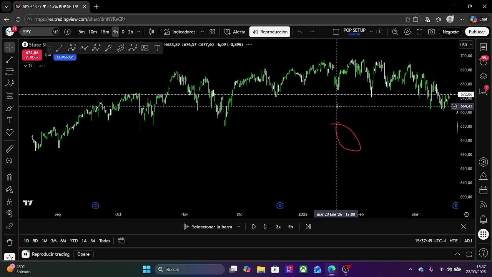Open chart settings hexagon gear icon
492x277 pixels.
point(407,32)
